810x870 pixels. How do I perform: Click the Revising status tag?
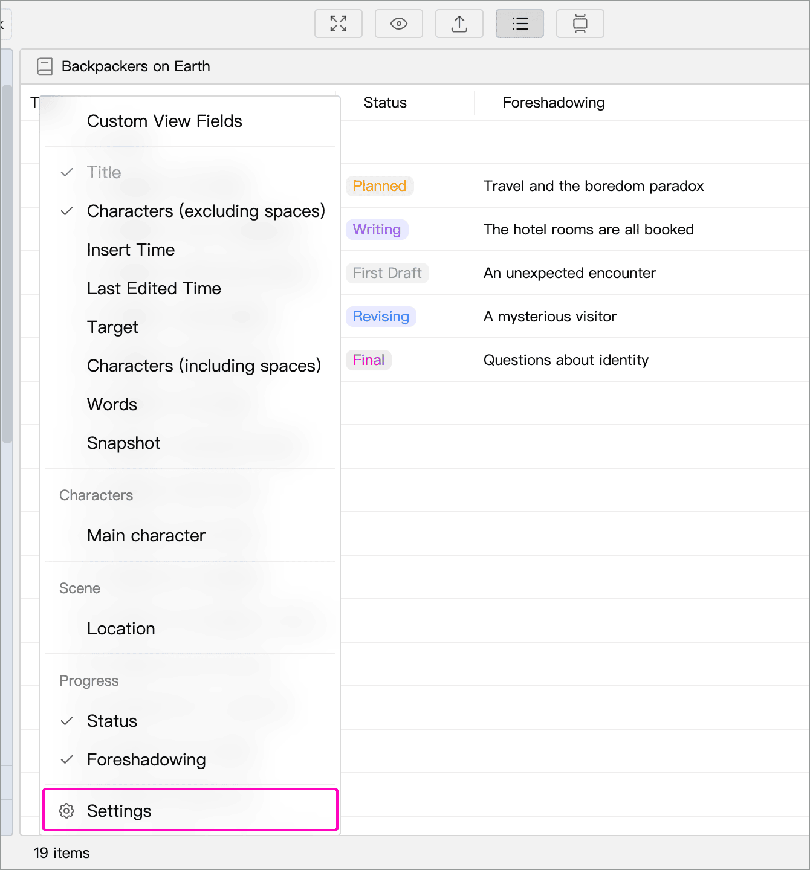click(x=381, y=317)
